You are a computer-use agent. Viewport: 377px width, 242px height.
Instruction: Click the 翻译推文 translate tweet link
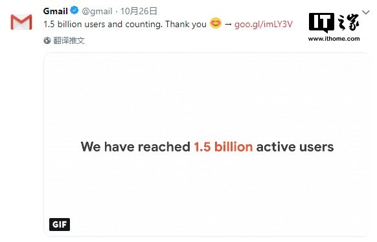pyautogui.click(x=69, y=41)
